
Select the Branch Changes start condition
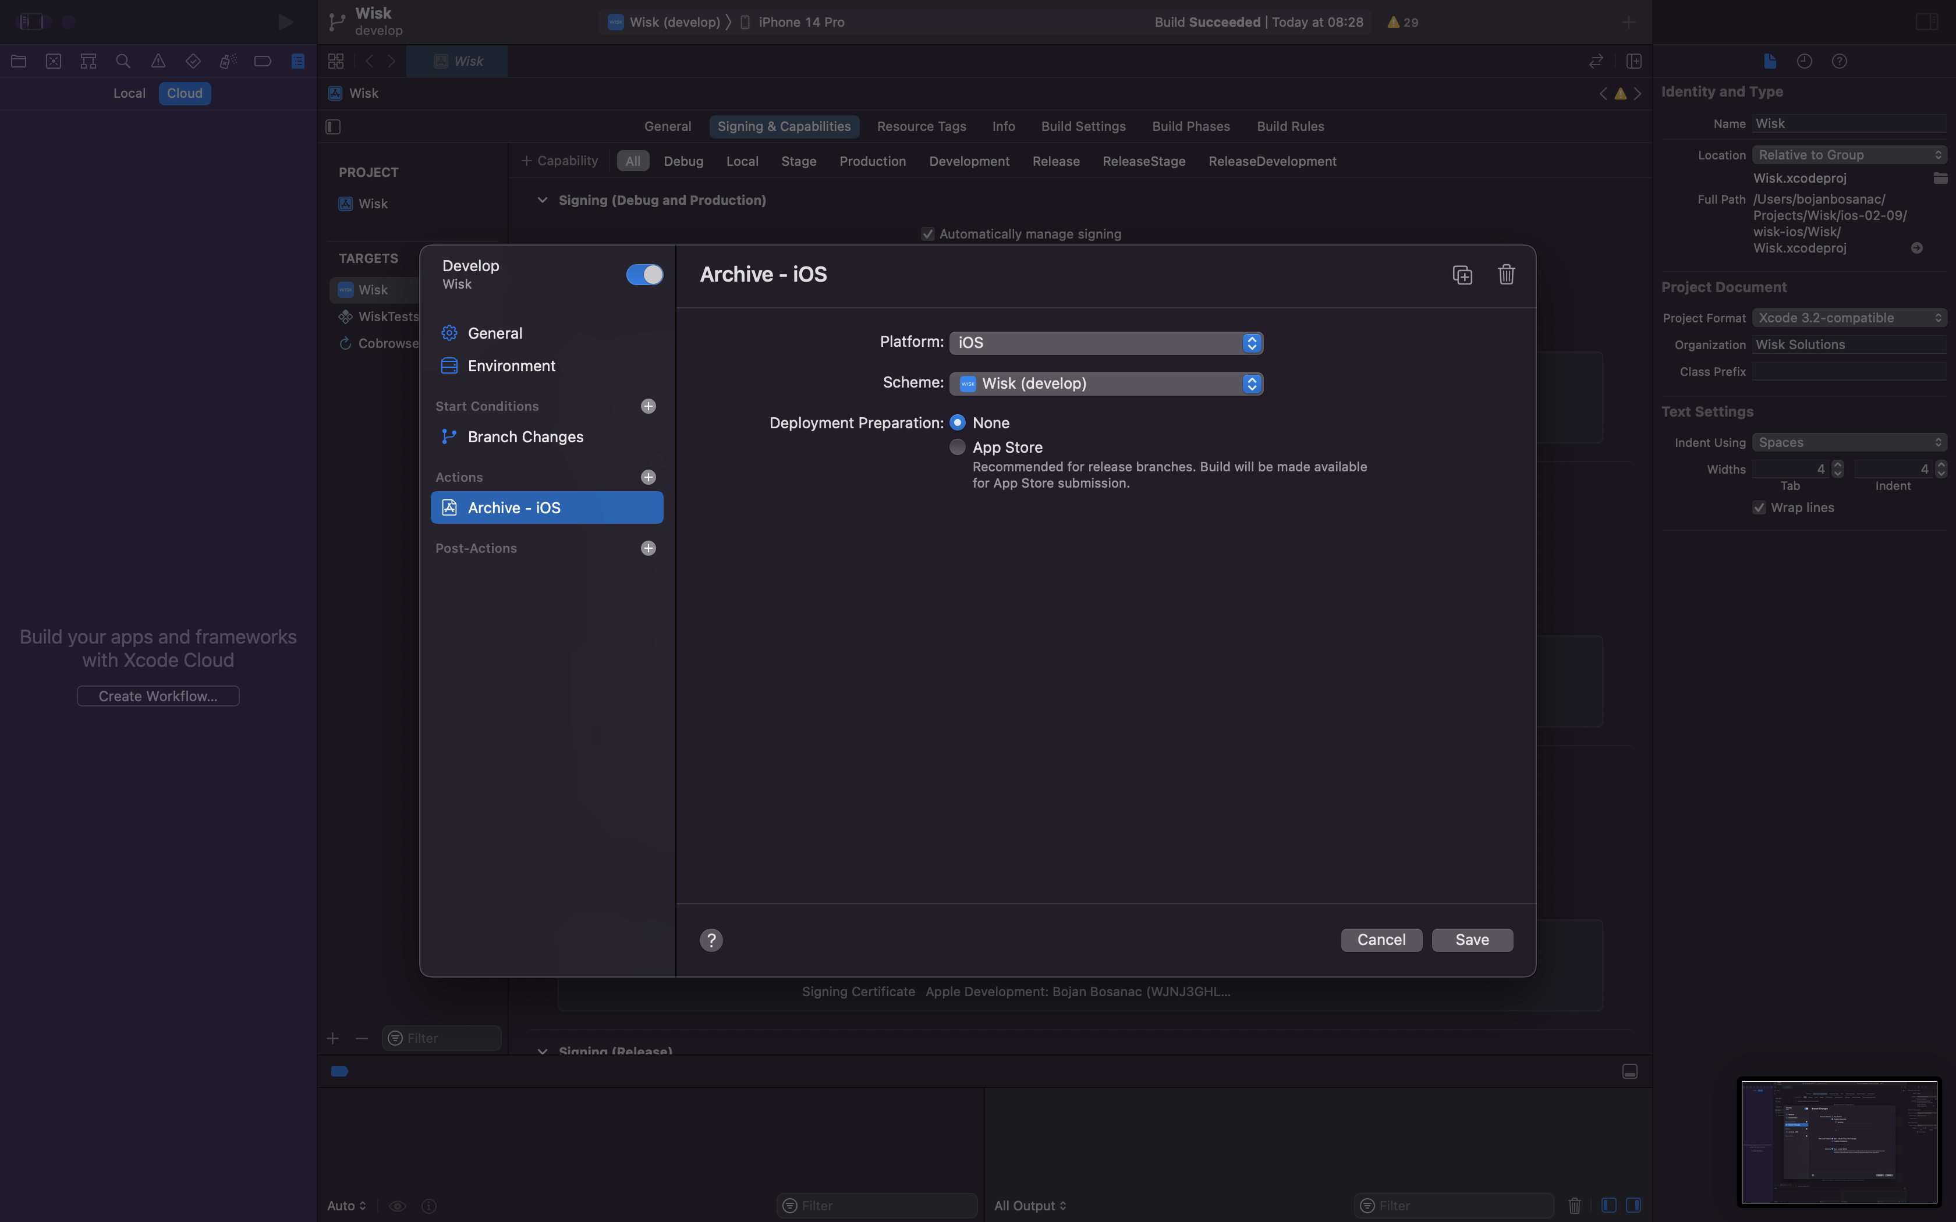(547, 437)
